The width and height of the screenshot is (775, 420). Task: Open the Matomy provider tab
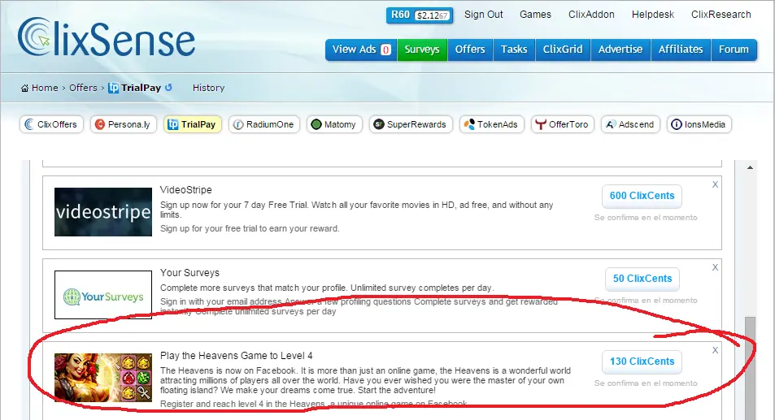tap(334, 124)
